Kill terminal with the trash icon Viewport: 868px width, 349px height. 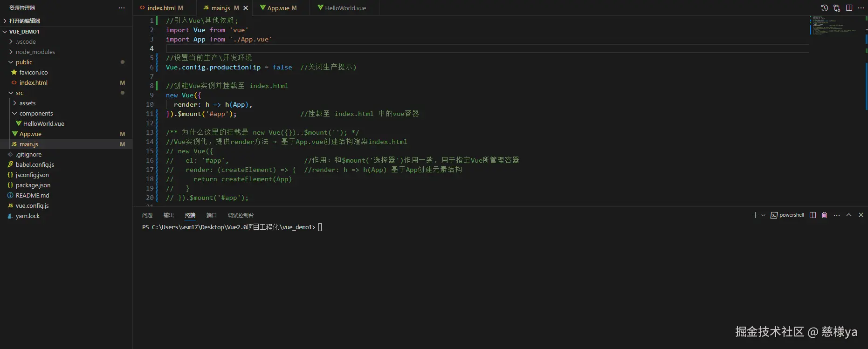824,215
